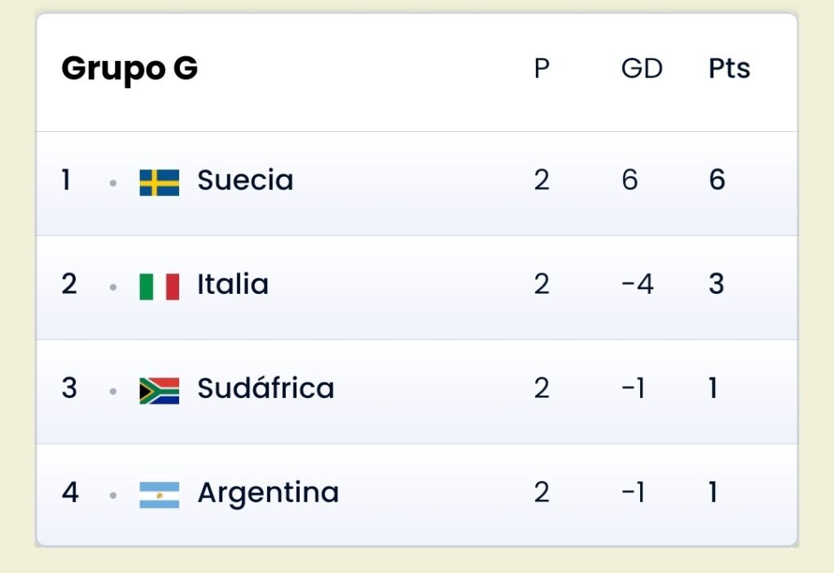Screen dimensions: 834x573
Task: Click position number 3 in standings
Action: click(x=69, y=388)
